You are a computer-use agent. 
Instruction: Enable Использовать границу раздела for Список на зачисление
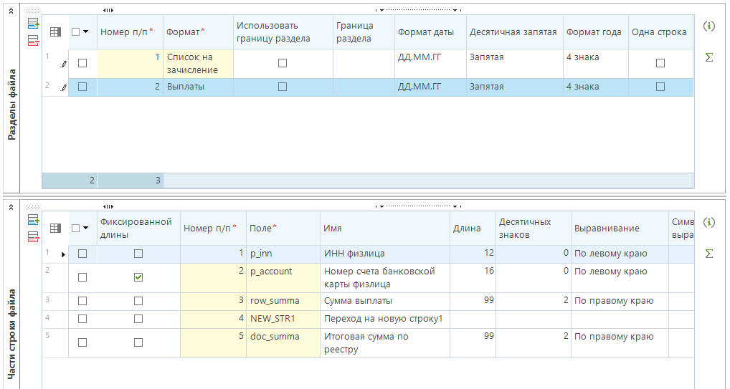pos(283,63)
